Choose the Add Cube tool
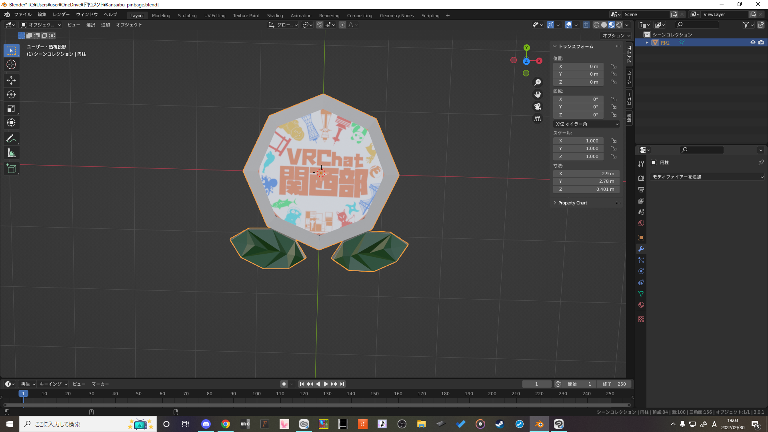The height and width of the screenshot is (432, 768). coord(11,169)
